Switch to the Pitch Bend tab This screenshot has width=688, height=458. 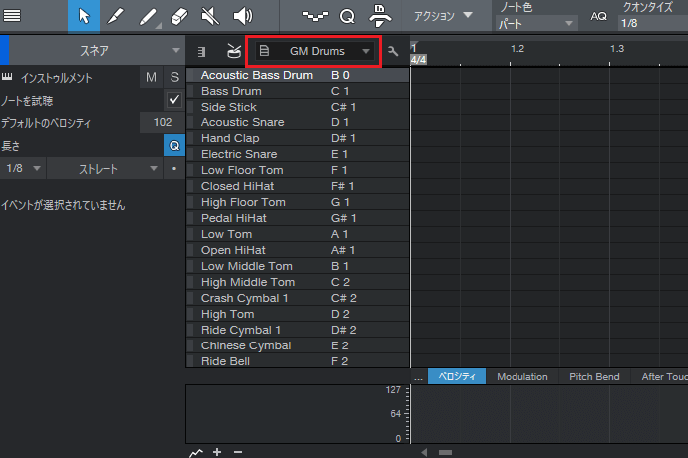pyautogui.click(x=594, y=377)
